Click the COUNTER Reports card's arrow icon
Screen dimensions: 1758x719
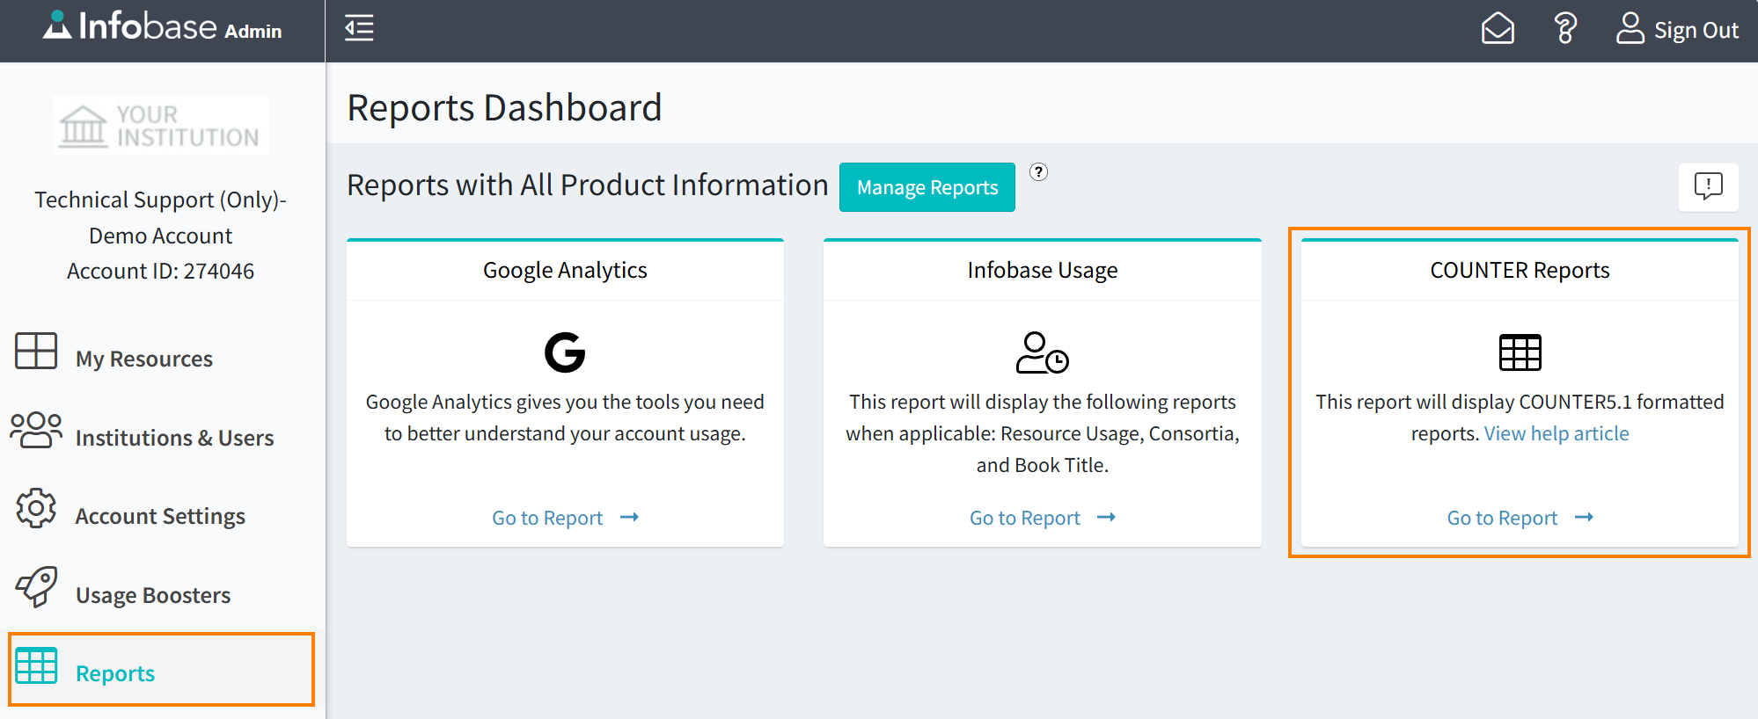[x=1584, y=518]
